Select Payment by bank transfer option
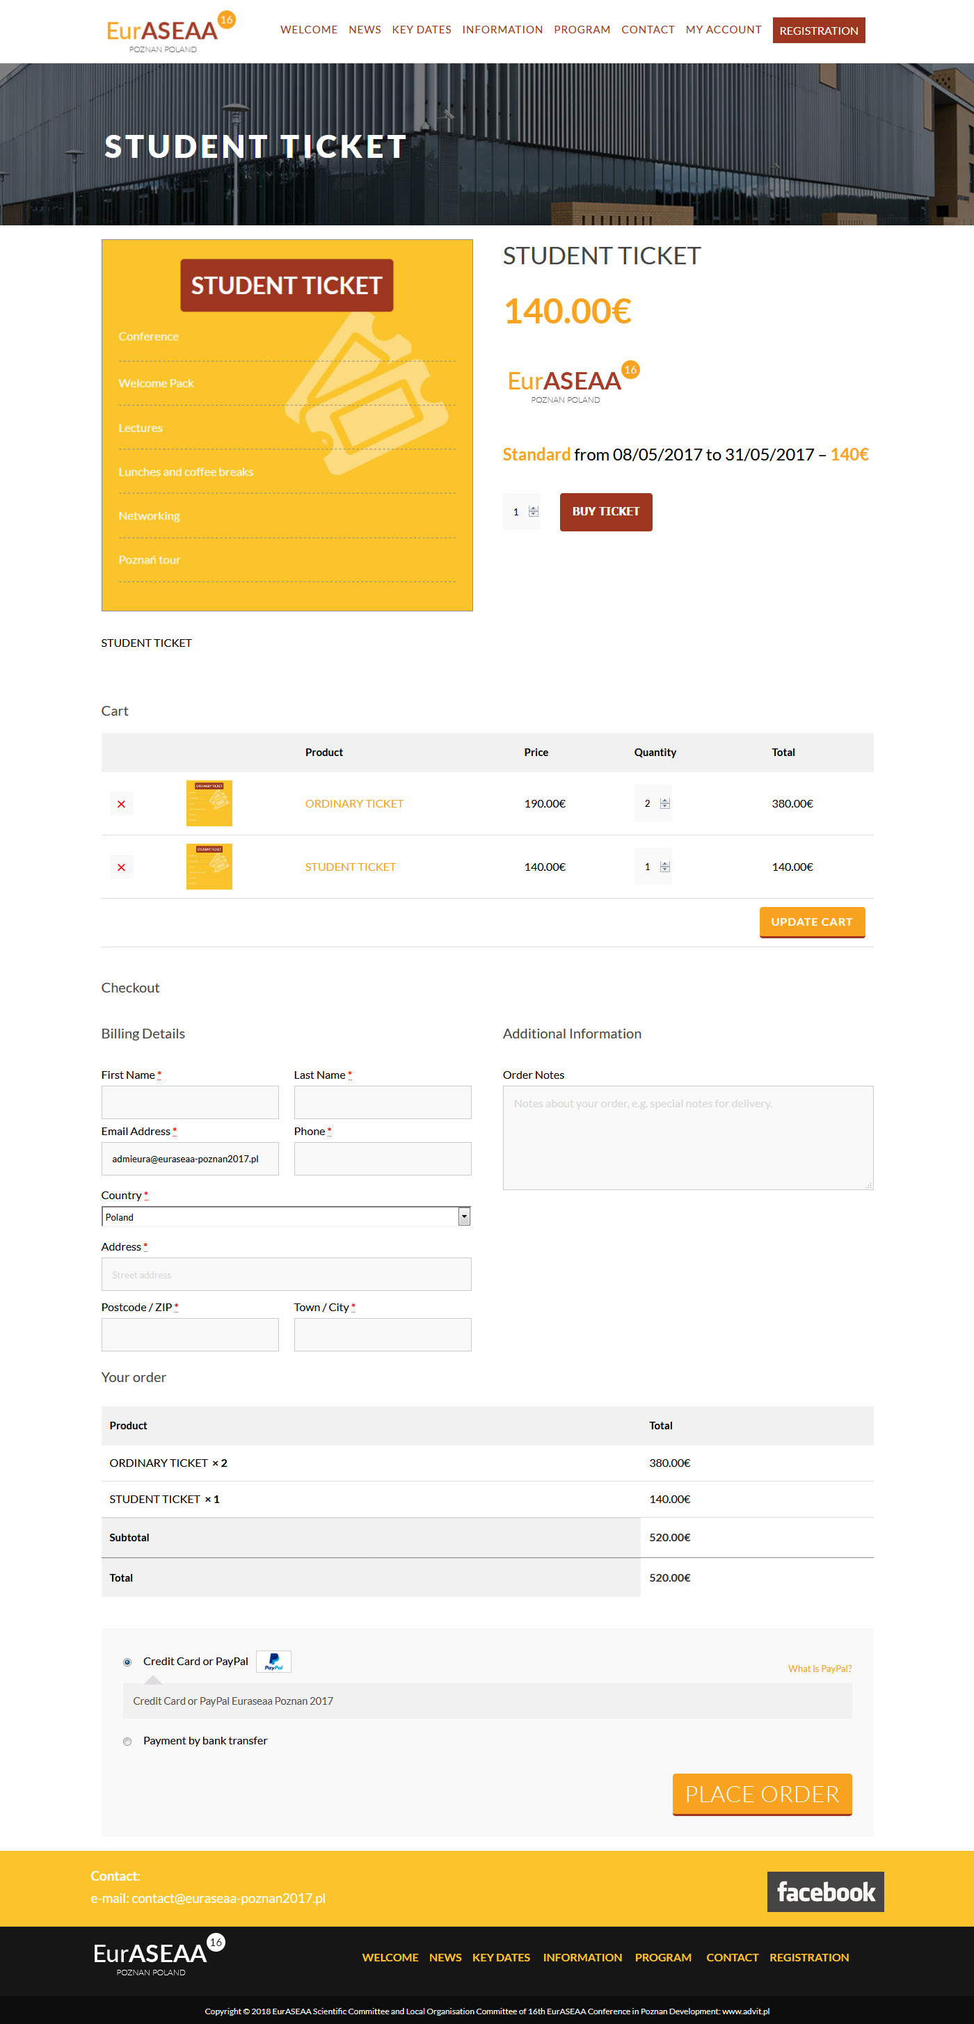 (127, 1742)
